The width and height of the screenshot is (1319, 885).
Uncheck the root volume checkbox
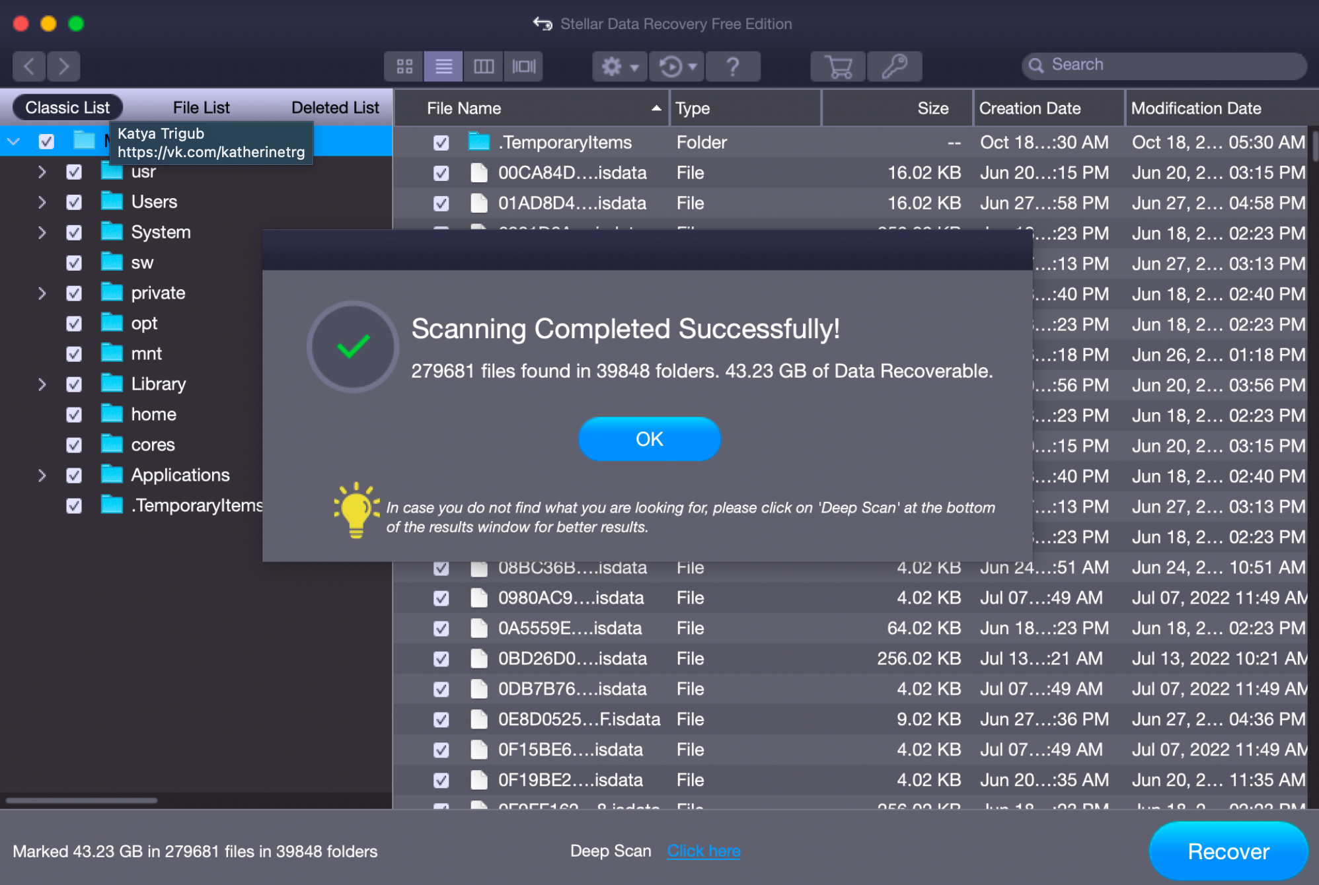pyautogui.click(x=46, y=141)
